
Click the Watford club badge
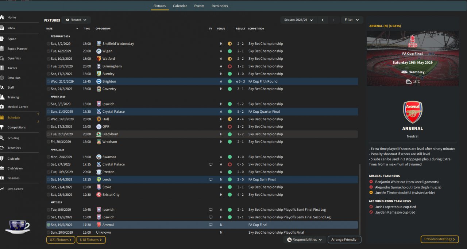pos(99,59)
